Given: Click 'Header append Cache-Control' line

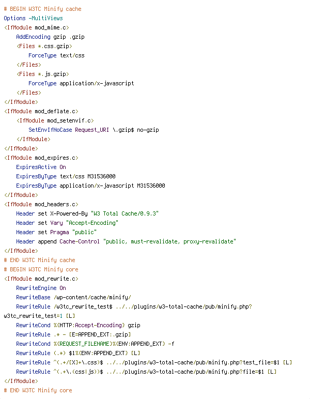Looking at the screenshot, I should point(126,241).
